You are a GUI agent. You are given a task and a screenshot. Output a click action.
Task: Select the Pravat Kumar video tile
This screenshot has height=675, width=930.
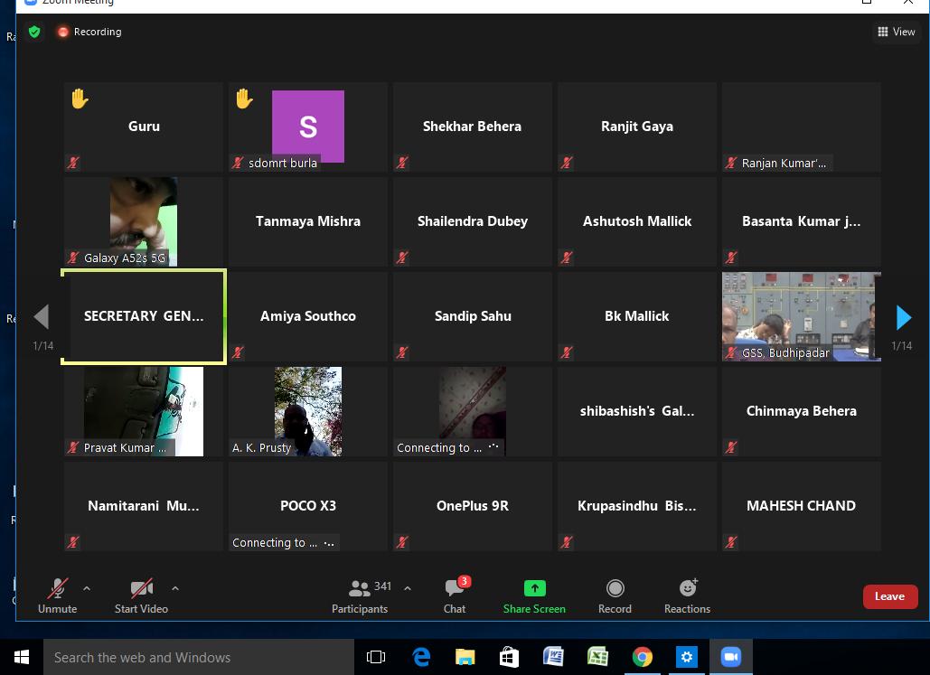144,412
